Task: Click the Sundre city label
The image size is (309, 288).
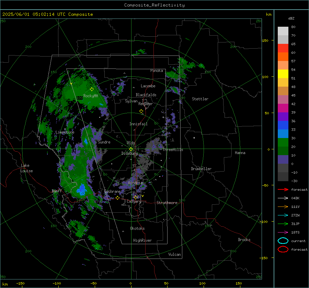Action: click(104, 142)
